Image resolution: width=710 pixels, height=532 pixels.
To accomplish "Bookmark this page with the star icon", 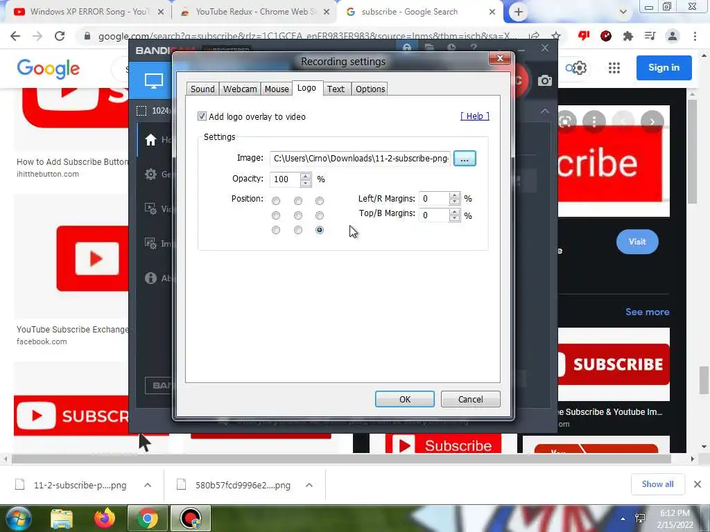I will [x=557, y=36].
